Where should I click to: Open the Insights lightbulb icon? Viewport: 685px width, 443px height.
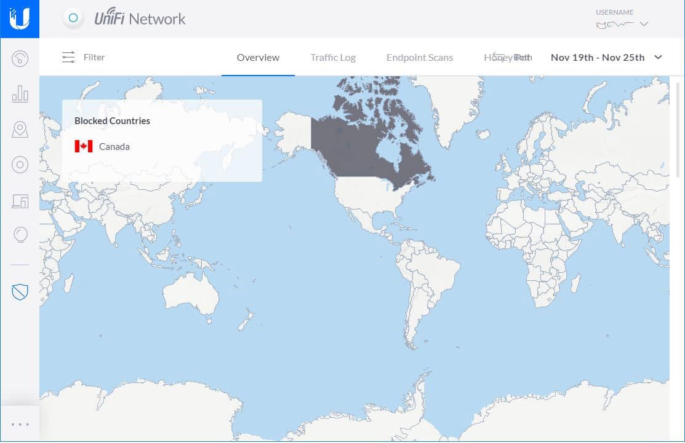pyautogui.click(x=20, y=235)
